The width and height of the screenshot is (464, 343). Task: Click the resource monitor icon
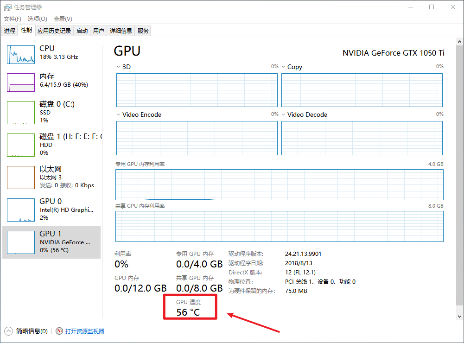pyautogui.click(x=59, y=331)
